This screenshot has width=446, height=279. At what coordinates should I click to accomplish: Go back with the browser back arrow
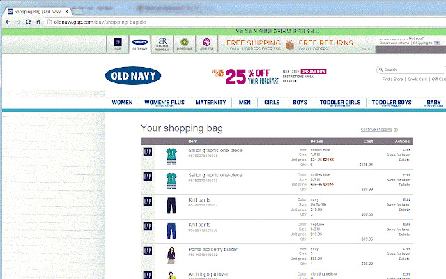8,22
